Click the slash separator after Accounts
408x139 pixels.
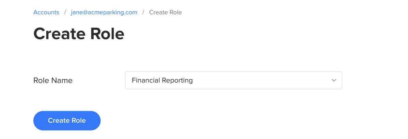tap(65, 13)
